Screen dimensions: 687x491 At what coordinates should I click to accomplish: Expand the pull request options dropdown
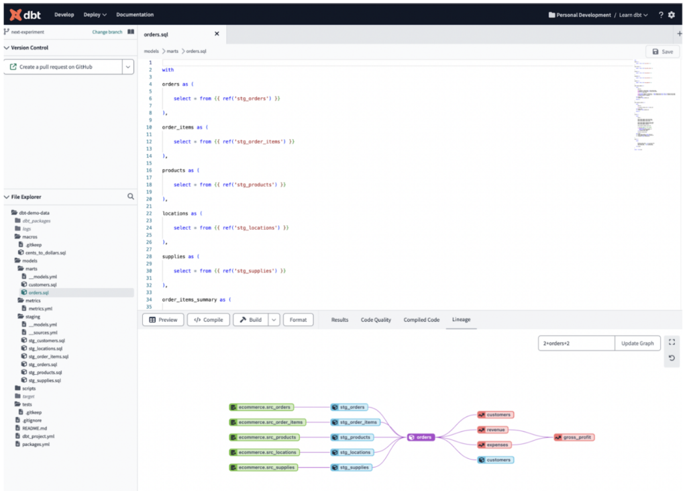127,66
